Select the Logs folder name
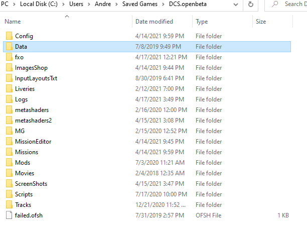This screenshot has width=307, height=225. [21, 99]
